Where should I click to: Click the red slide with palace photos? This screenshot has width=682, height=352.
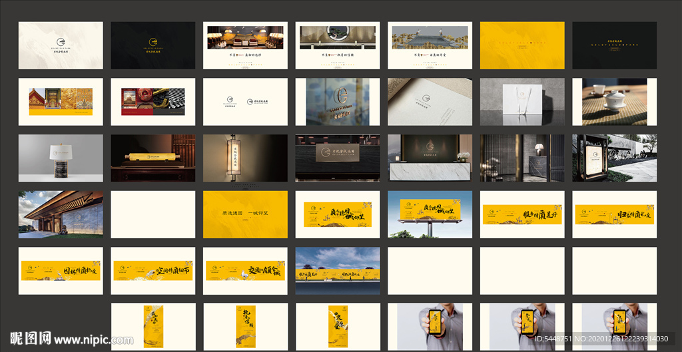153,102
